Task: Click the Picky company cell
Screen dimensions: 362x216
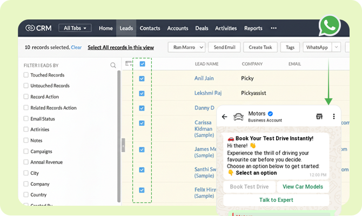Action: coord(247,78)
